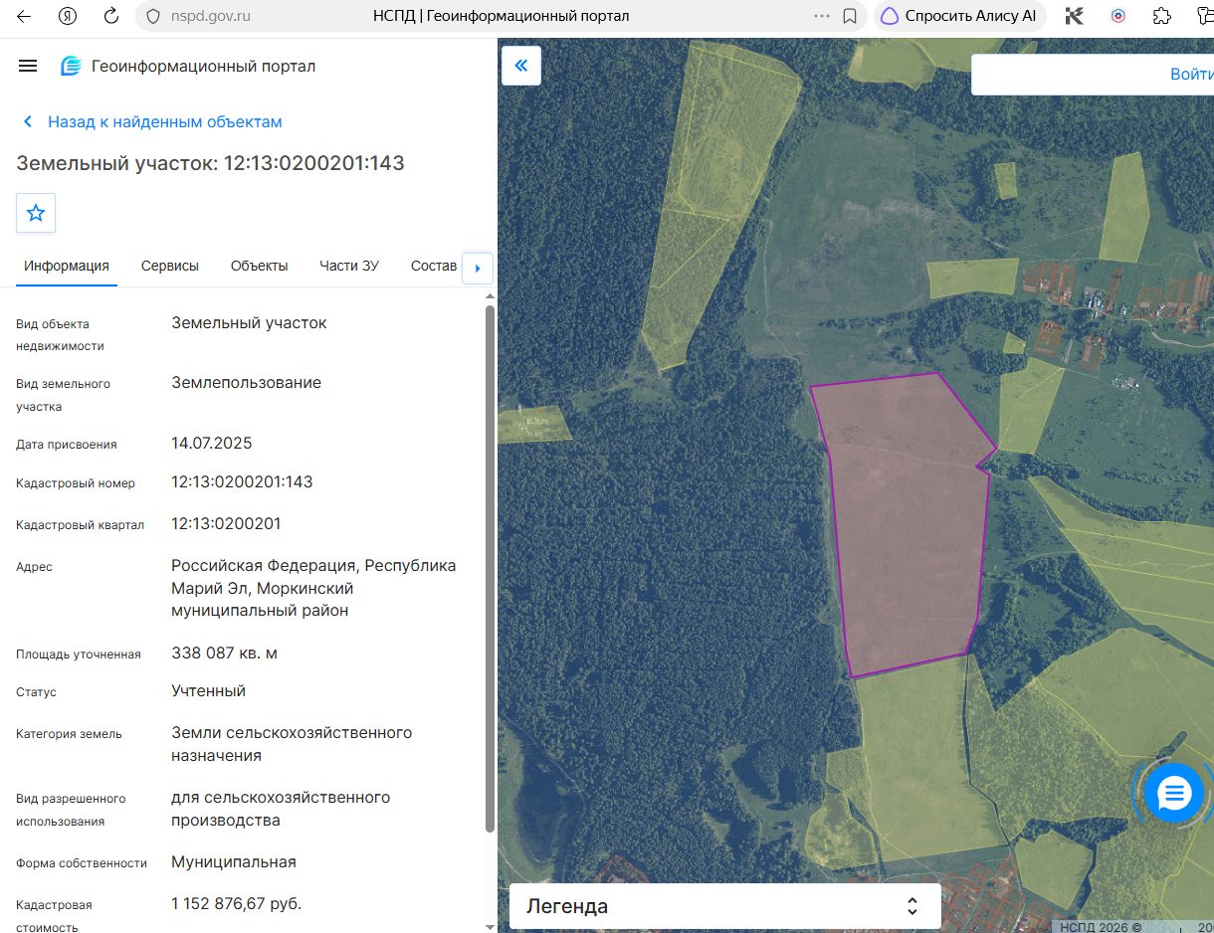Switch to the Объекты tab

(x=259, y=266)
